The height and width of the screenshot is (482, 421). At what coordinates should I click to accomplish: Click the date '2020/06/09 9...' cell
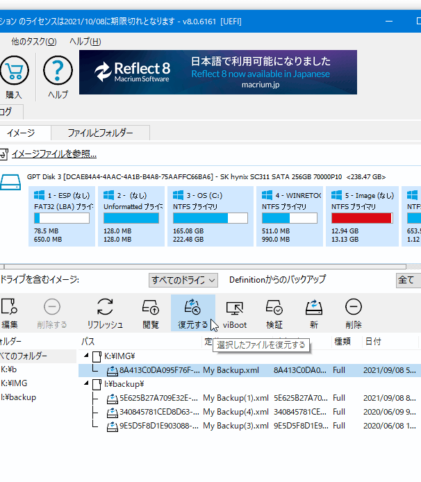[389, 412]
